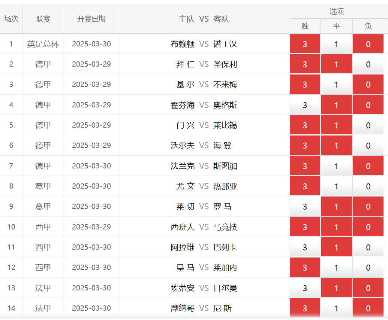Screen dimensions: 388x320
Task: Toggle win (3) for 布赖顿 vs 诺丁汉
Action: pos(305,44)
